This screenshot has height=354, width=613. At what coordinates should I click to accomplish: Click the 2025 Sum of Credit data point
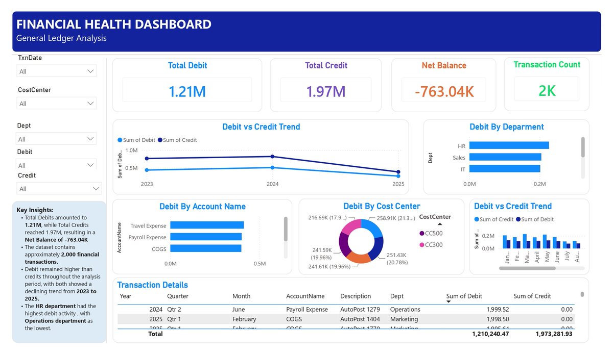coord(398,172)
